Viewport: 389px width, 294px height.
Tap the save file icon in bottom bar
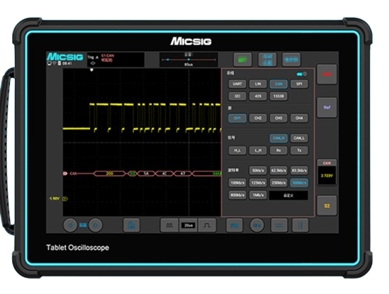(x=131, y=225)
